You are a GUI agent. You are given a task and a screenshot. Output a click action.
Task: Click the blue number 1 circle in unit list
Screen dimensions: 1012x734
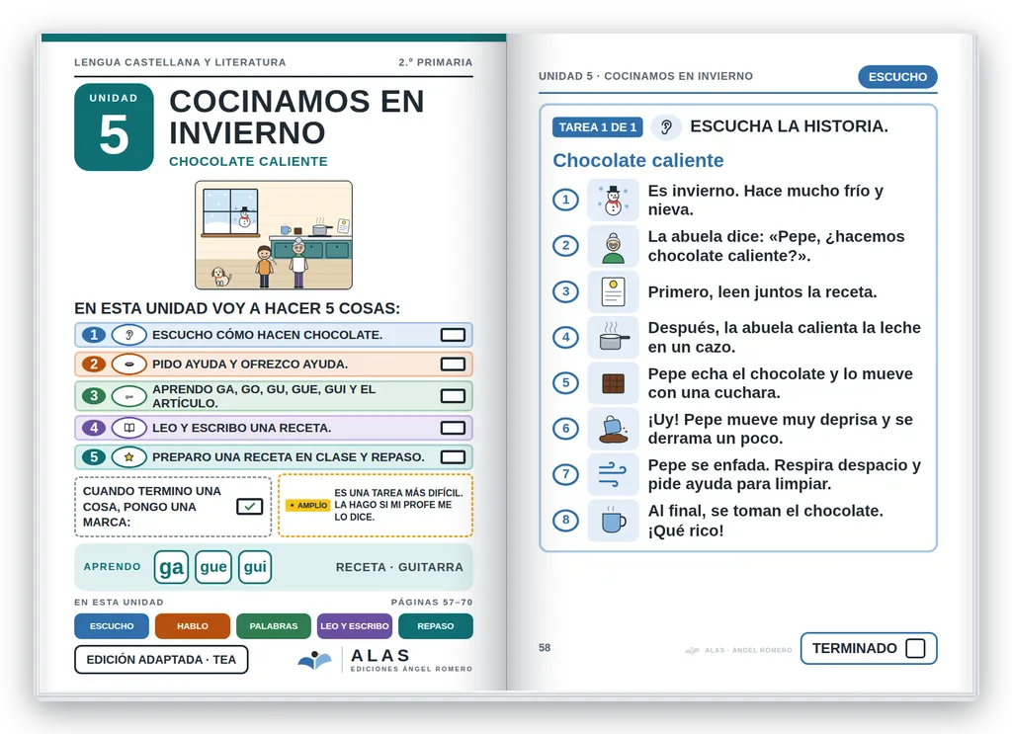(94, 335)
